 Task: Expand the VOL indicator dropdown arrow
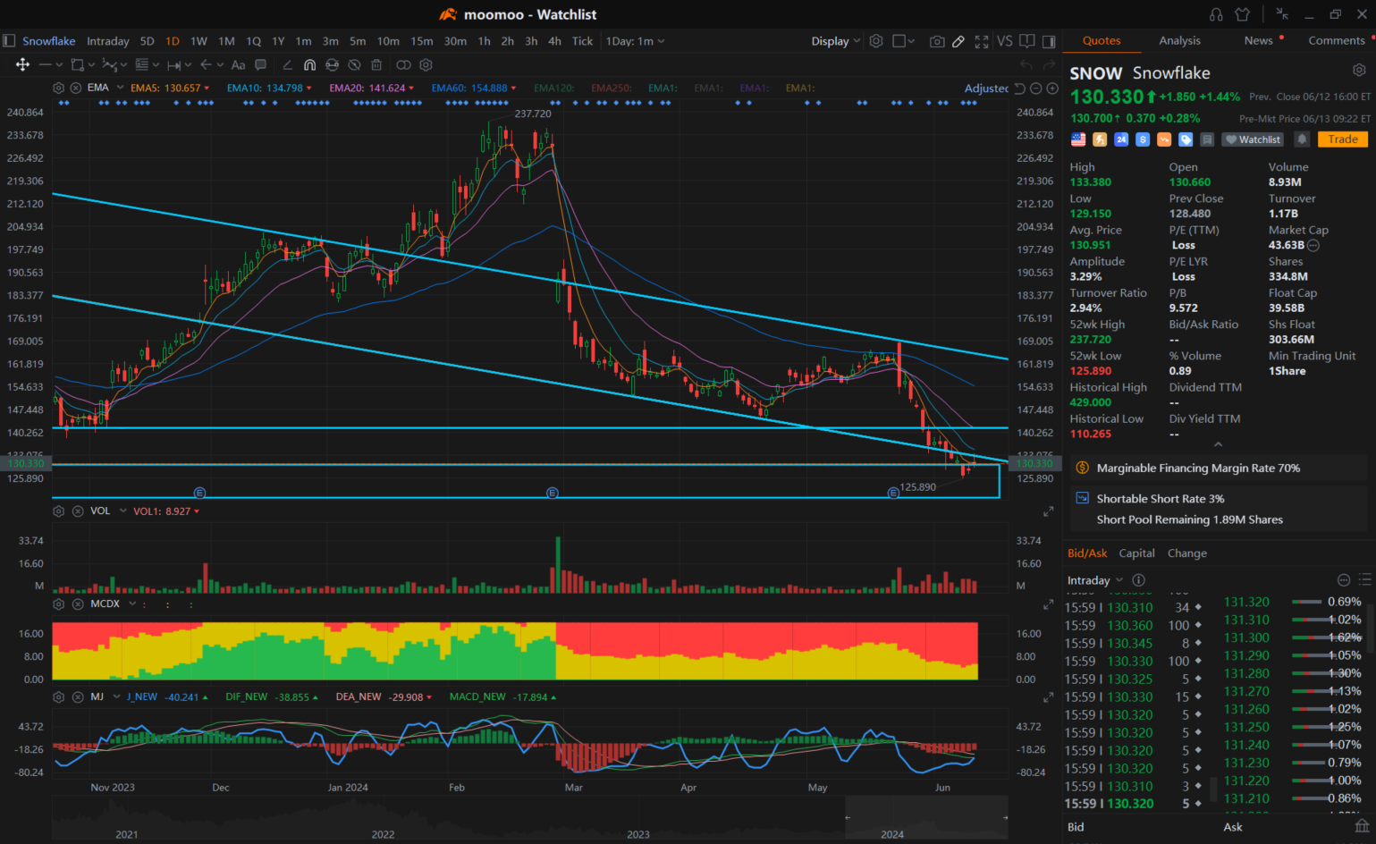point(122,511)
